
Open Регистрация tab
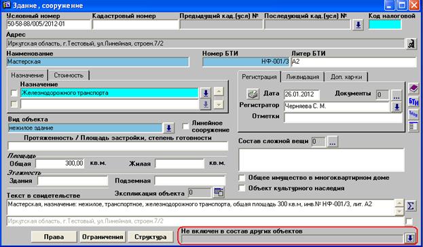click(259, 77)
